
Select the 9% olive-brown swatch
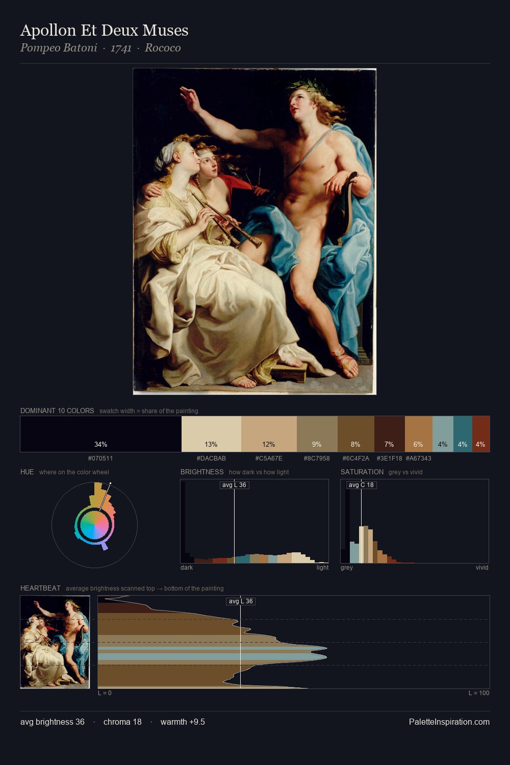(x=317, y=434)
